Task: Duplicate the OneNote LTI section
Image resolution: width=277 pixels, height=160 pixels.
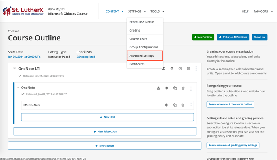Action: point(180,69)
